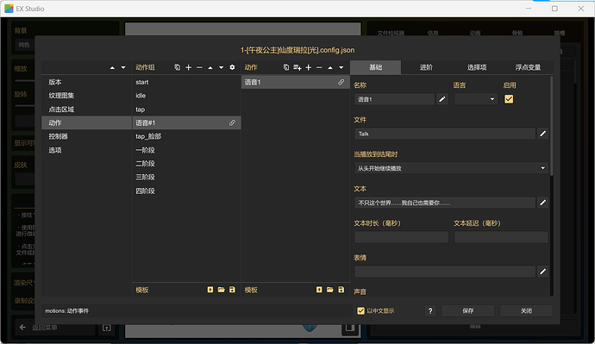The width and height of the screenshot is (595, 344).
Task: Open 当播放到结尾时 dropdown
Action: pos(452,168)
